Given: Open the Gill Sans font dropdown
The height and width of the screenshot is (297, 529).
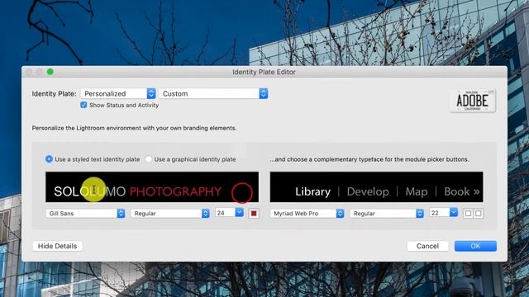Looking at the screenshot, I should point(85,213).
